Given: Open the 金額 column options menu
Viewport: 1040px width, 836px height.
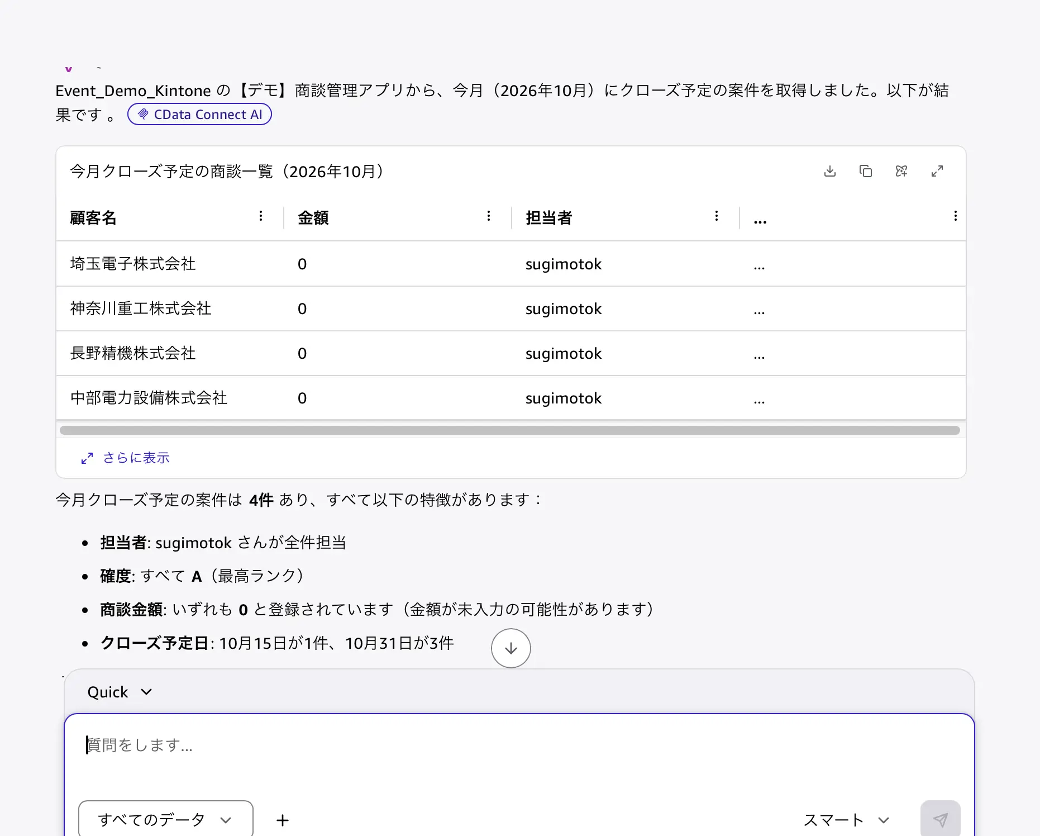Looking at the screenshot, I should click(x=488, y=216).
